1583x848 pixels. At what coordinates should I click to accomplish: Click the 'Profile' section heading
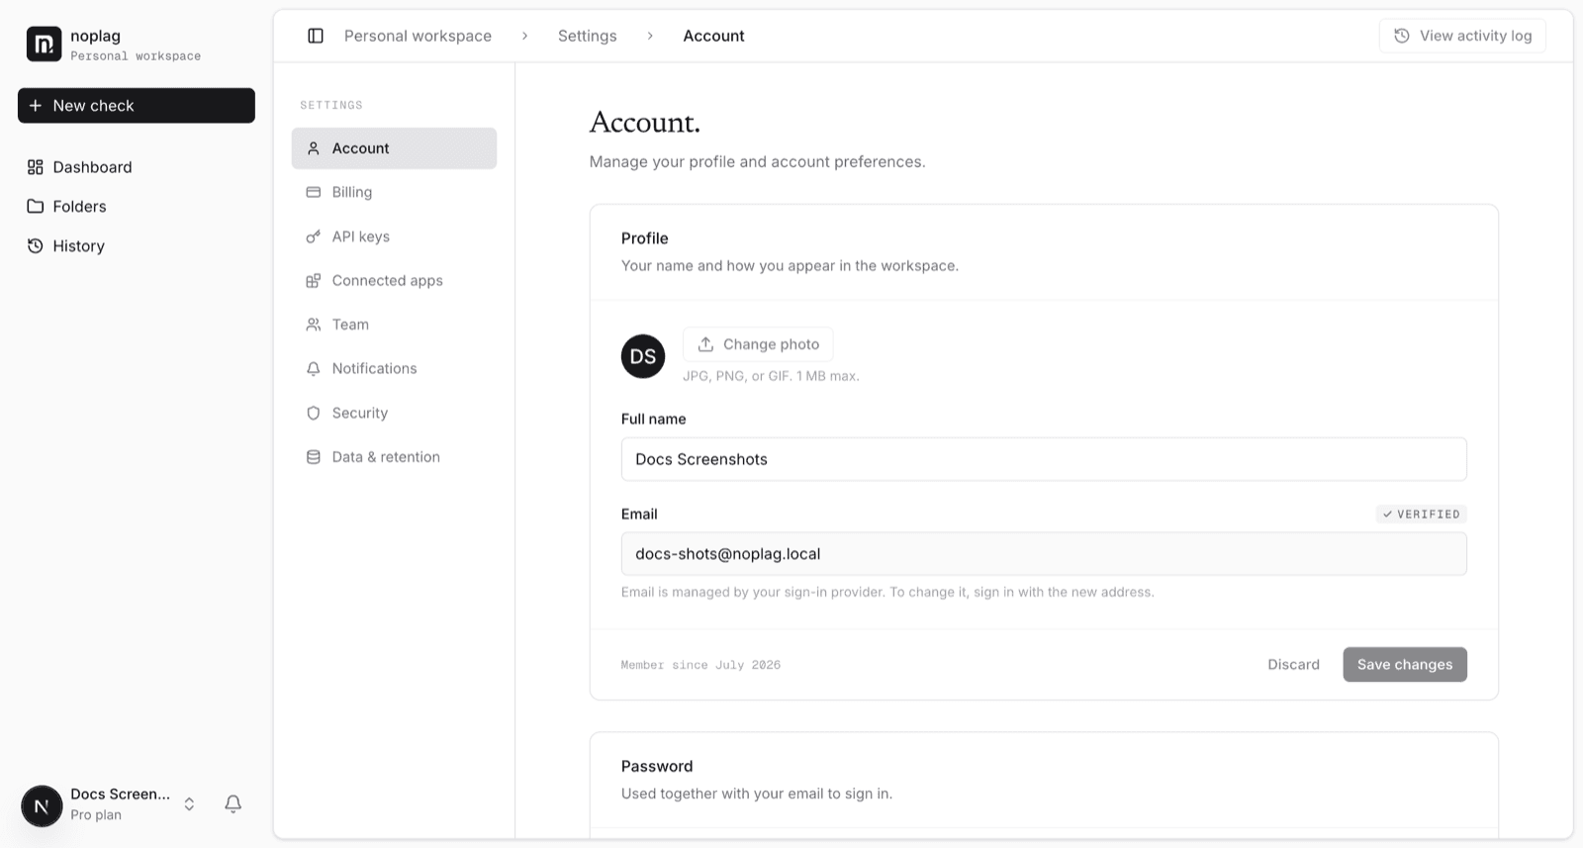pos(645,238)
